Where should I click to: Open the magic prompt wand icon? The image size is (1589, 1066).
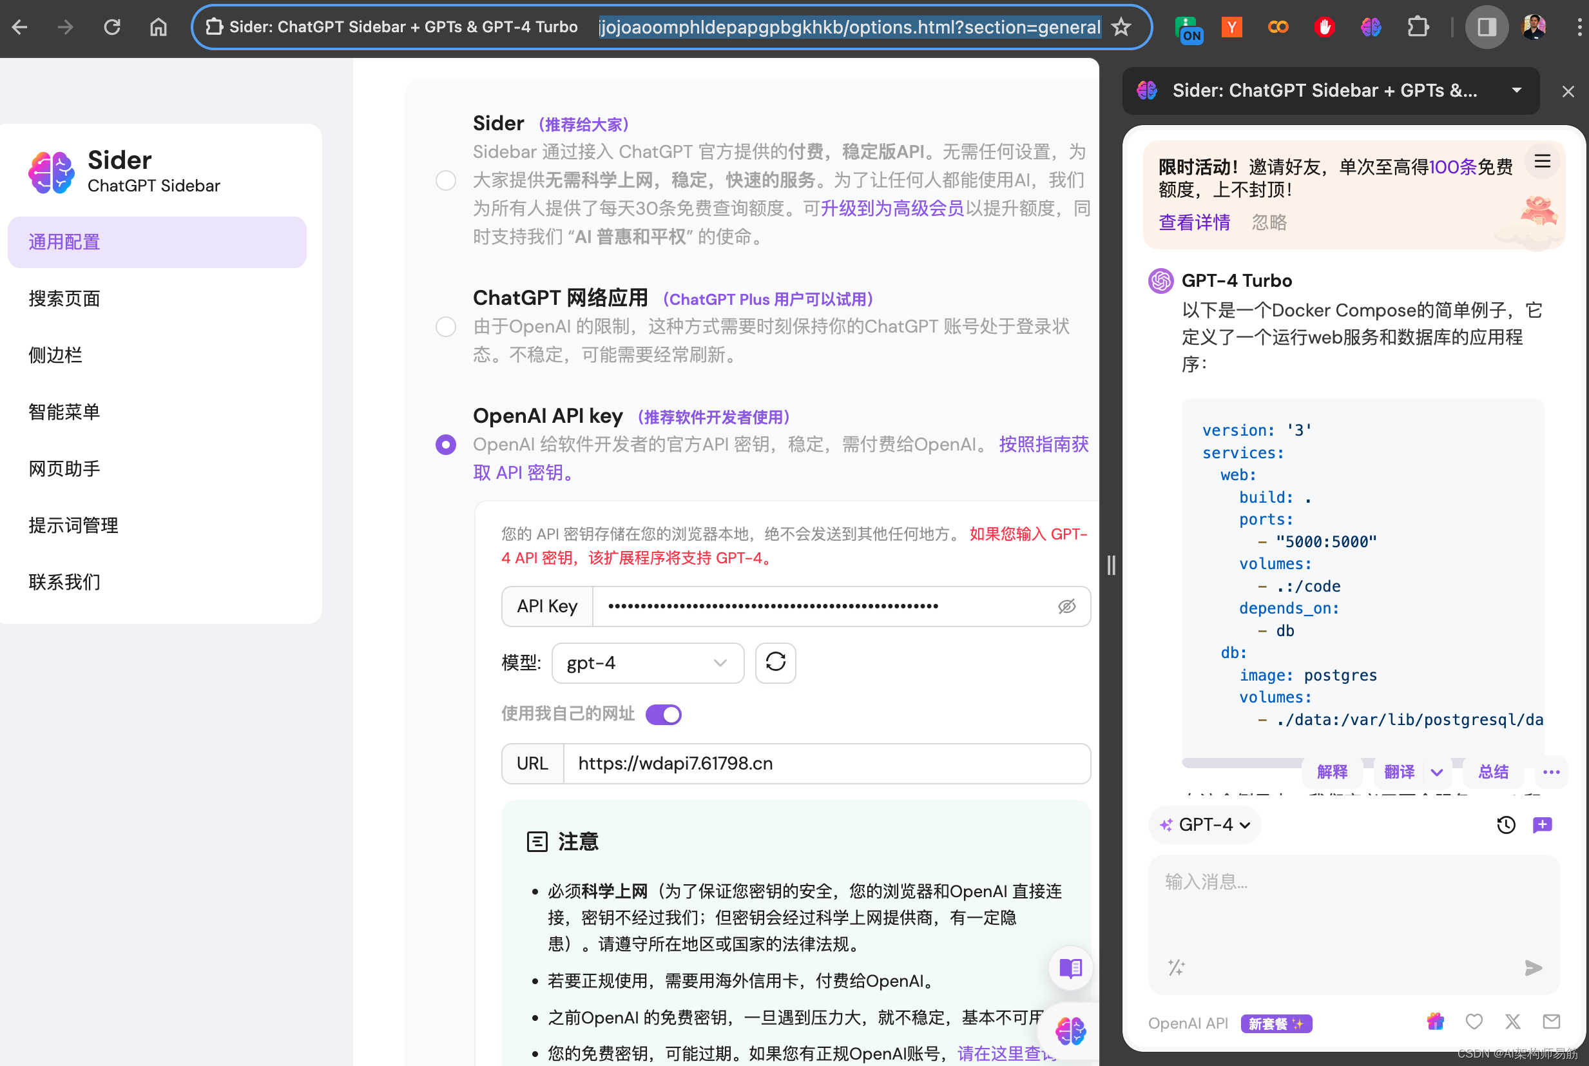[1177, 967]
